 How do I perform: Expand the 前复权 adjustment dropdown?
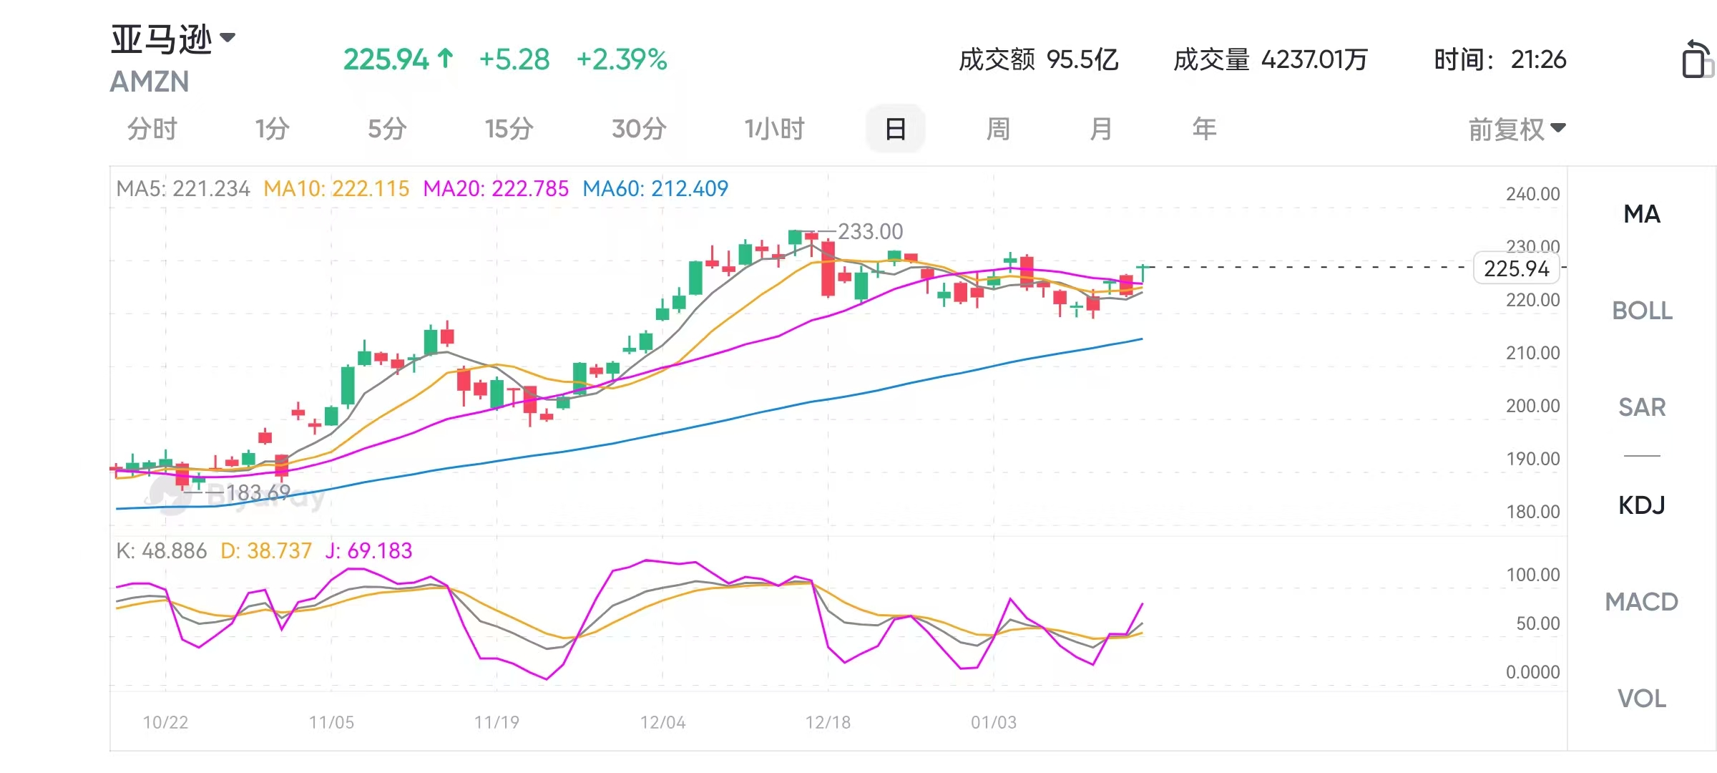1517,130
